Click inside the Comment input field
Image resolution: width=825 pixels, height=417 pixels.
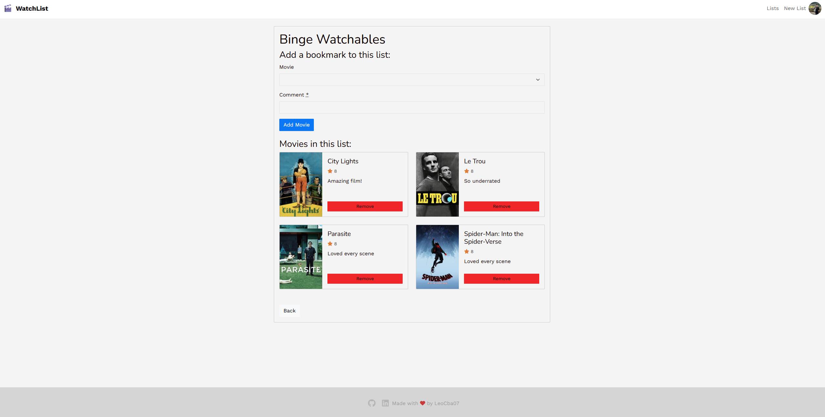pyautogui.click(x=411, y=107)
